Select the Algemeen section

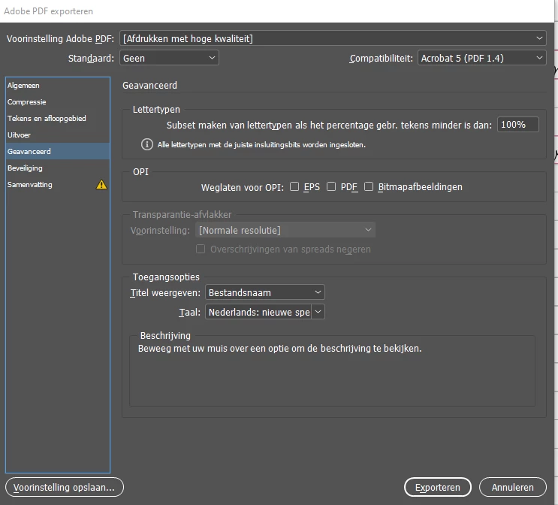click(x=58, y=86)
